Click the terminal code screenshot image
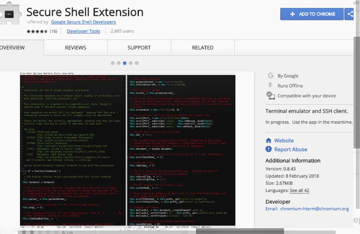This screenshot has width=360, height=234. pos(128,150)
